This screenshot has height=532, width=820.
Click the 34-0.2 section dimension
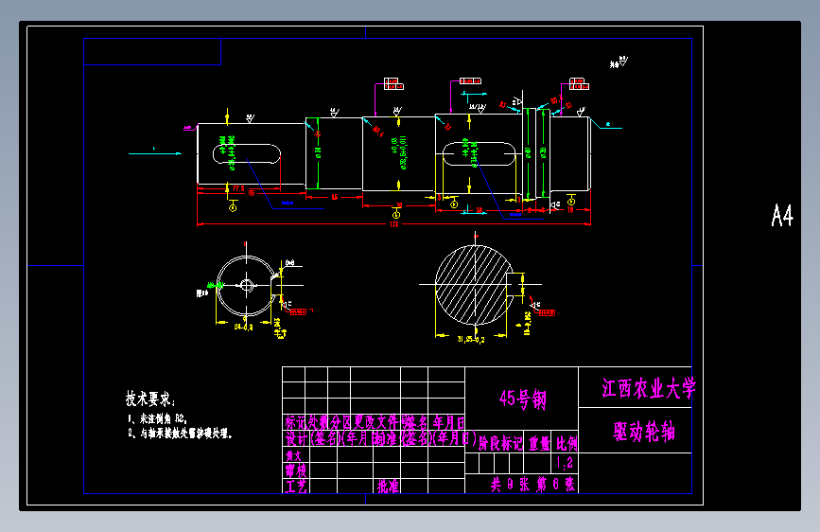(244, 327)
